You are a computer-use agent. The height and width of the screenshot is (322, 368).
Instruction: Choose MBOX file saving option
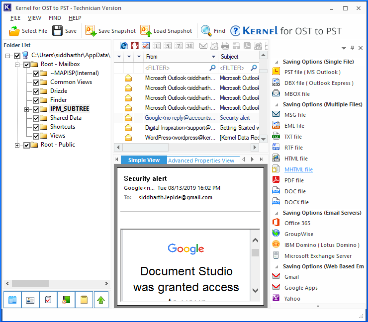pos(297,94)
